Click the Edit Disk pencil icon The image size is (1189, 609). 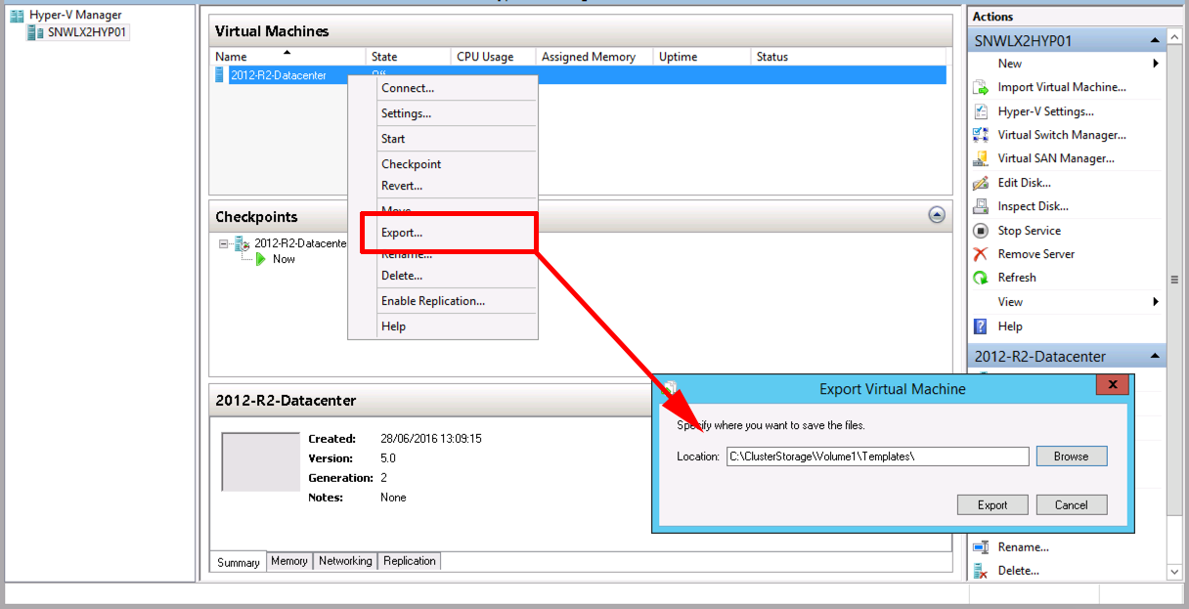981,183
